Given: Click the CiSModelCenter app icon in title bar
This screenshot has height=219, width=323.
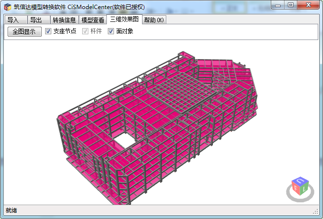Looking at the screenshot, I should 7,6.
